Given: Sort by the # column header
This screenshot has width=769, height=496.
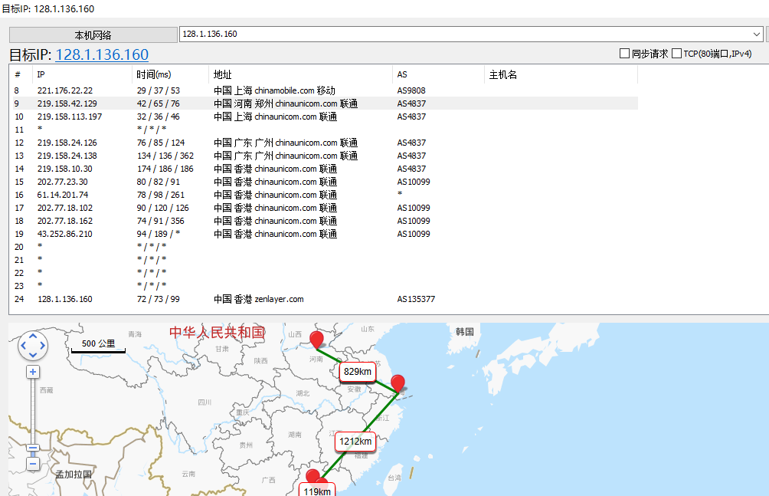Looking at the screenshot, I should point(18,74).
